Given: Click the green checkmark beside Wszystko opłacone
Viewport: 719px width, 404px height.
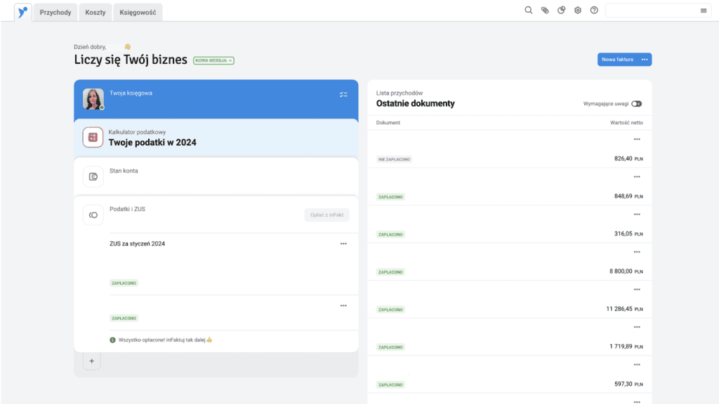Looking at the screenshot, I should point(112,340).
